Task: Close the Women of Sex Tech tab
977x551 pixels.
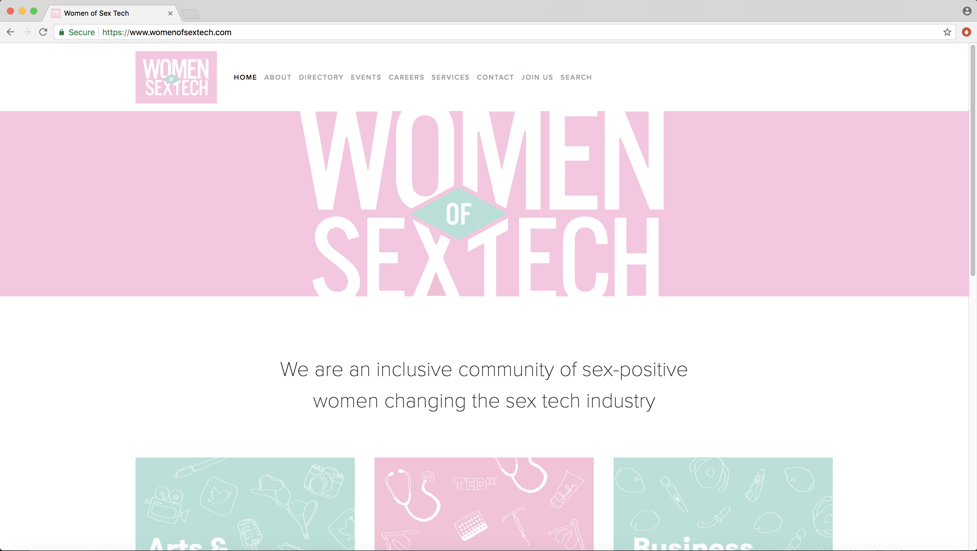Action: click(x=170, y=13)
